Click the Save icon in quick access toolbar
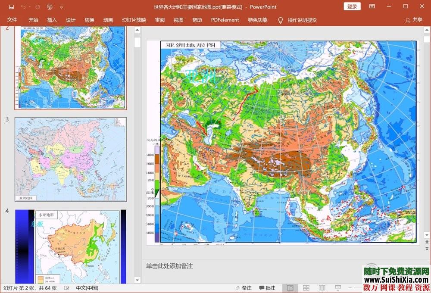431x293 pixels. (x=11, y=7)
